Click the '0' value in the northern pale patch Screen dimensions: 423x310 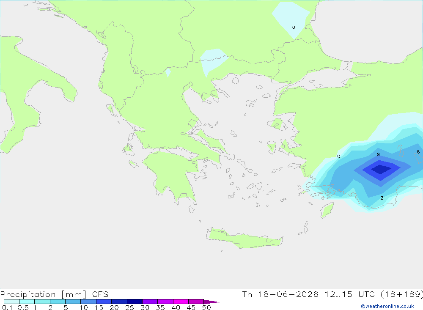(x=294, y=27)
